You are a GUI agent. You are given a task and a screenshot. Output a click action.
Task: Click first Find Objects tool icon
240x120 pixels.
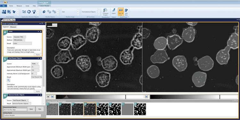tap(4, 12)
